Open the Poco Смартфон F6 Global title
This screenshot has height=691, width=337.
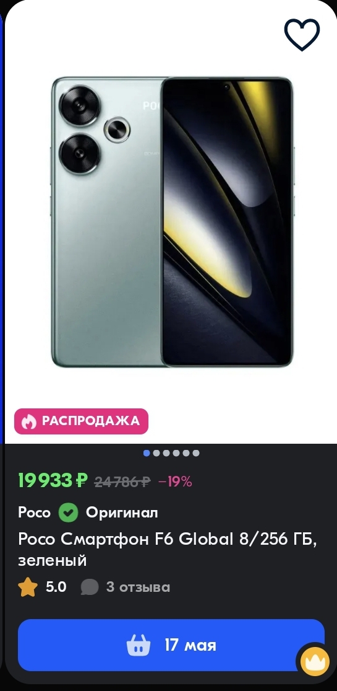click(168, 550)
